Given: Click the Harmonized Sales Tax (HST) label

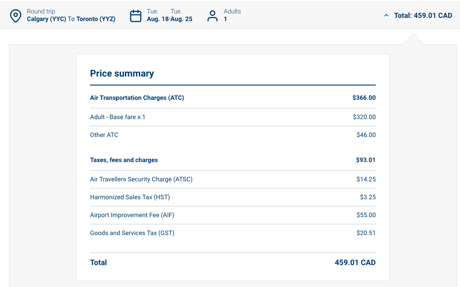Looking at the screenshot, I should pyautogui.click(x=130, y=197).
